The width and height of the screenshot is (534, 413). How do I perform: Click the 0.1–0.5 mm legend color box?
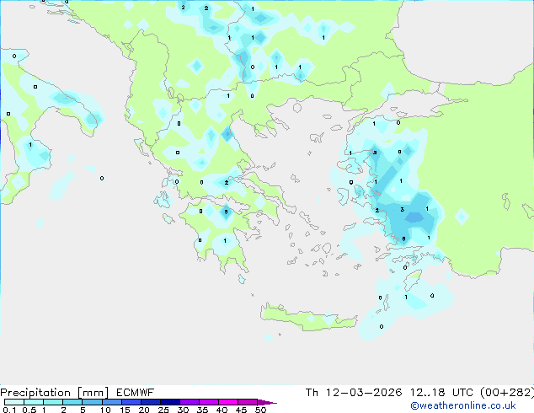(14, 402)
